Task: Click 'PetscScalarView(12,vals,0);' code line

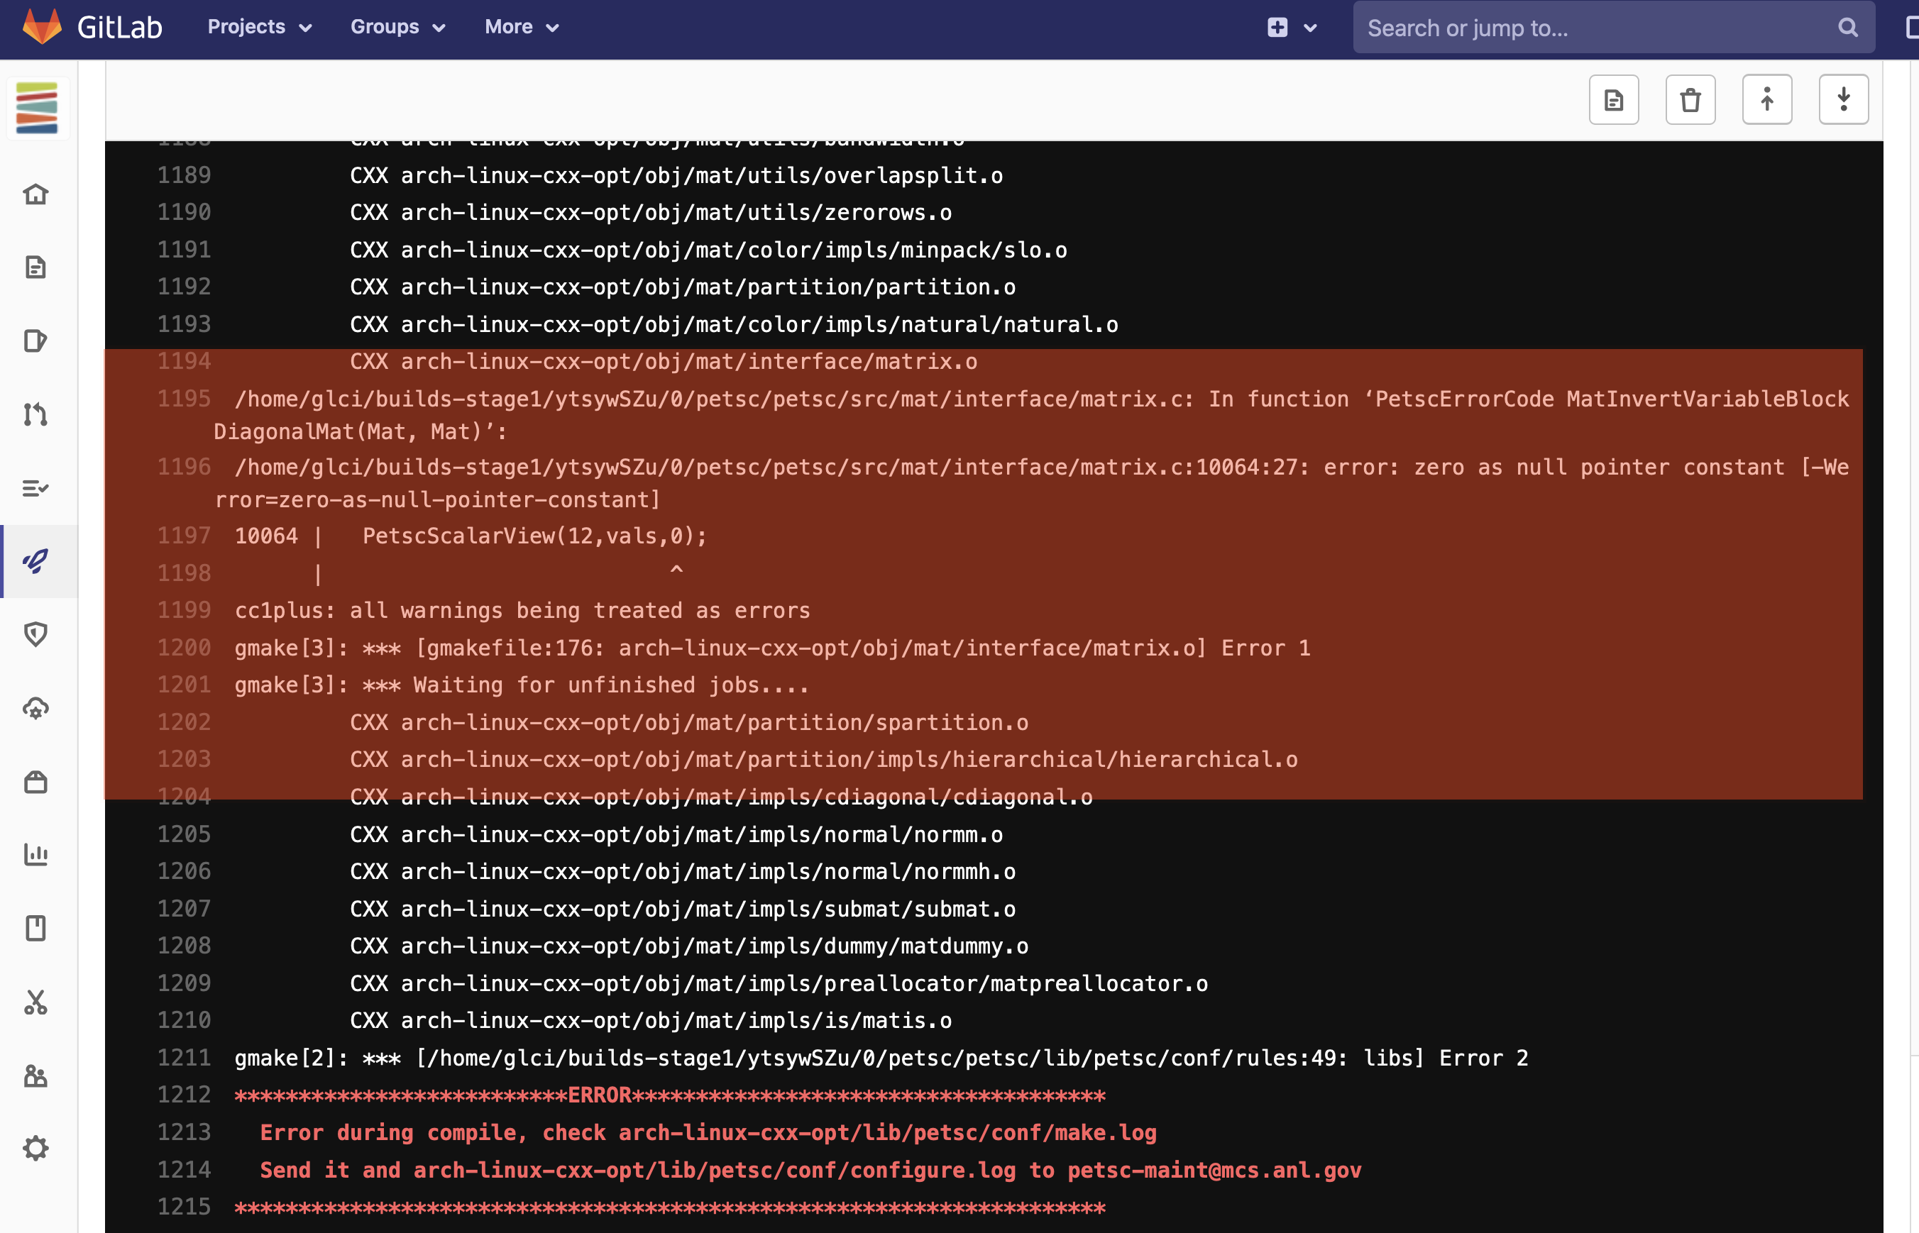Action: pos(535,536)
